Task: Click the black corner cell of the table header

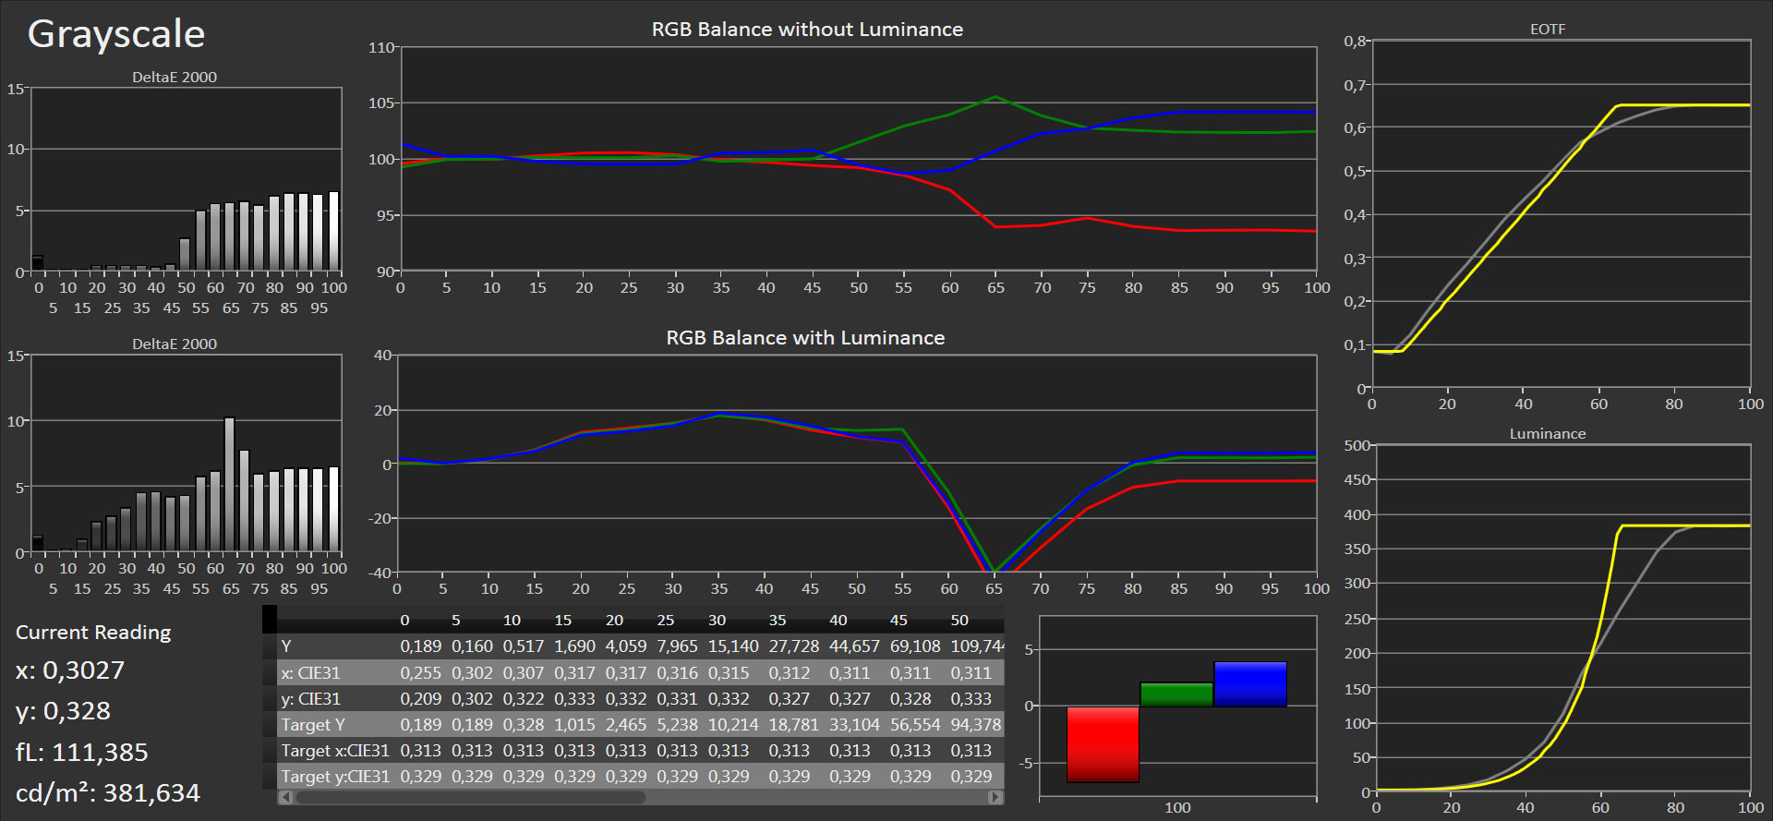Action: [270, 620]
